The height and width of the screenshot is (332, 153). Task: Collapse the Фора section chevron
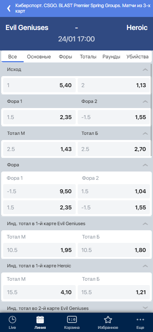coord(145,165)
